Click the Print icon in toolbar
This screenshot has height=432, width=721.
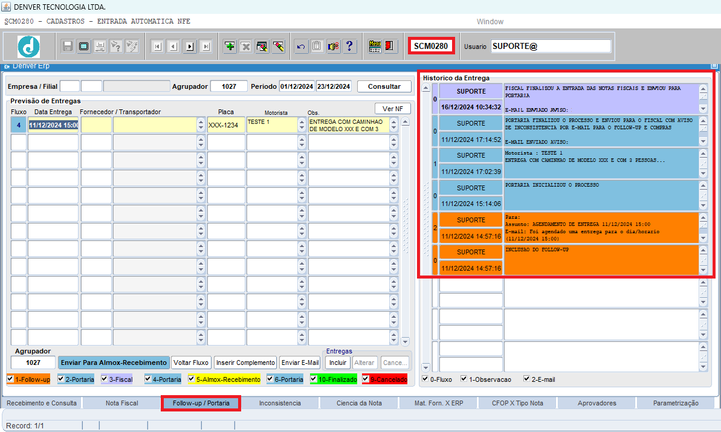click(100, 47)
